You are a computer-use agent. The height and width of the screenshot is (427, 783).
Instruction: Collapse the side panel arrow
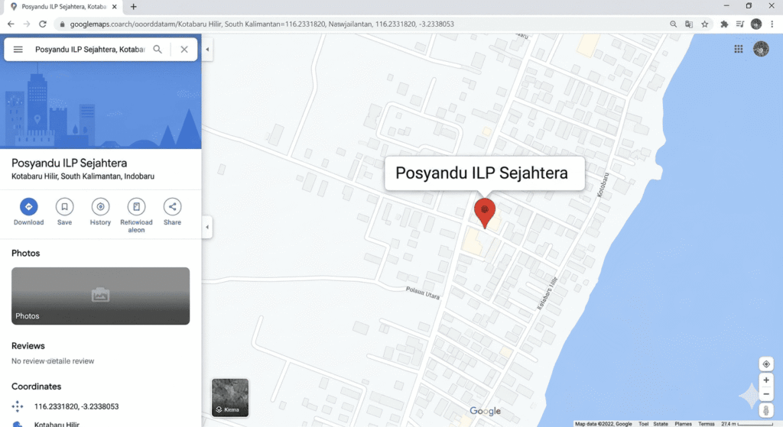coord(207,227)
